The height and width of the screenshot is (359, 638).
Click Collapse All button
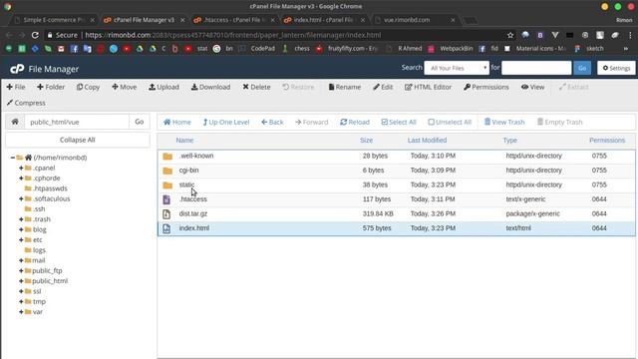tap(78, 140)
